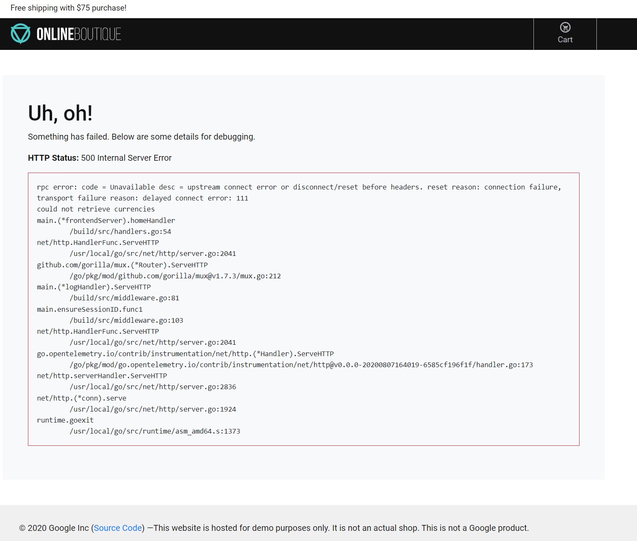This screenshot has height=541, width=637.
Task: Click inside the red-bordered error trace box
Action: point(303,309)
